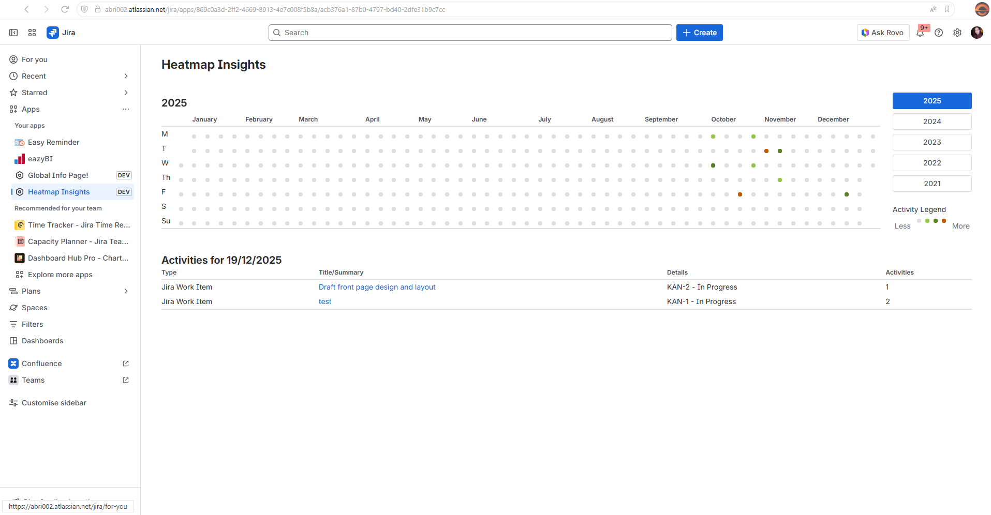
Task: Click the Global Info Page! icon
Action: click(x=20, y=175)
